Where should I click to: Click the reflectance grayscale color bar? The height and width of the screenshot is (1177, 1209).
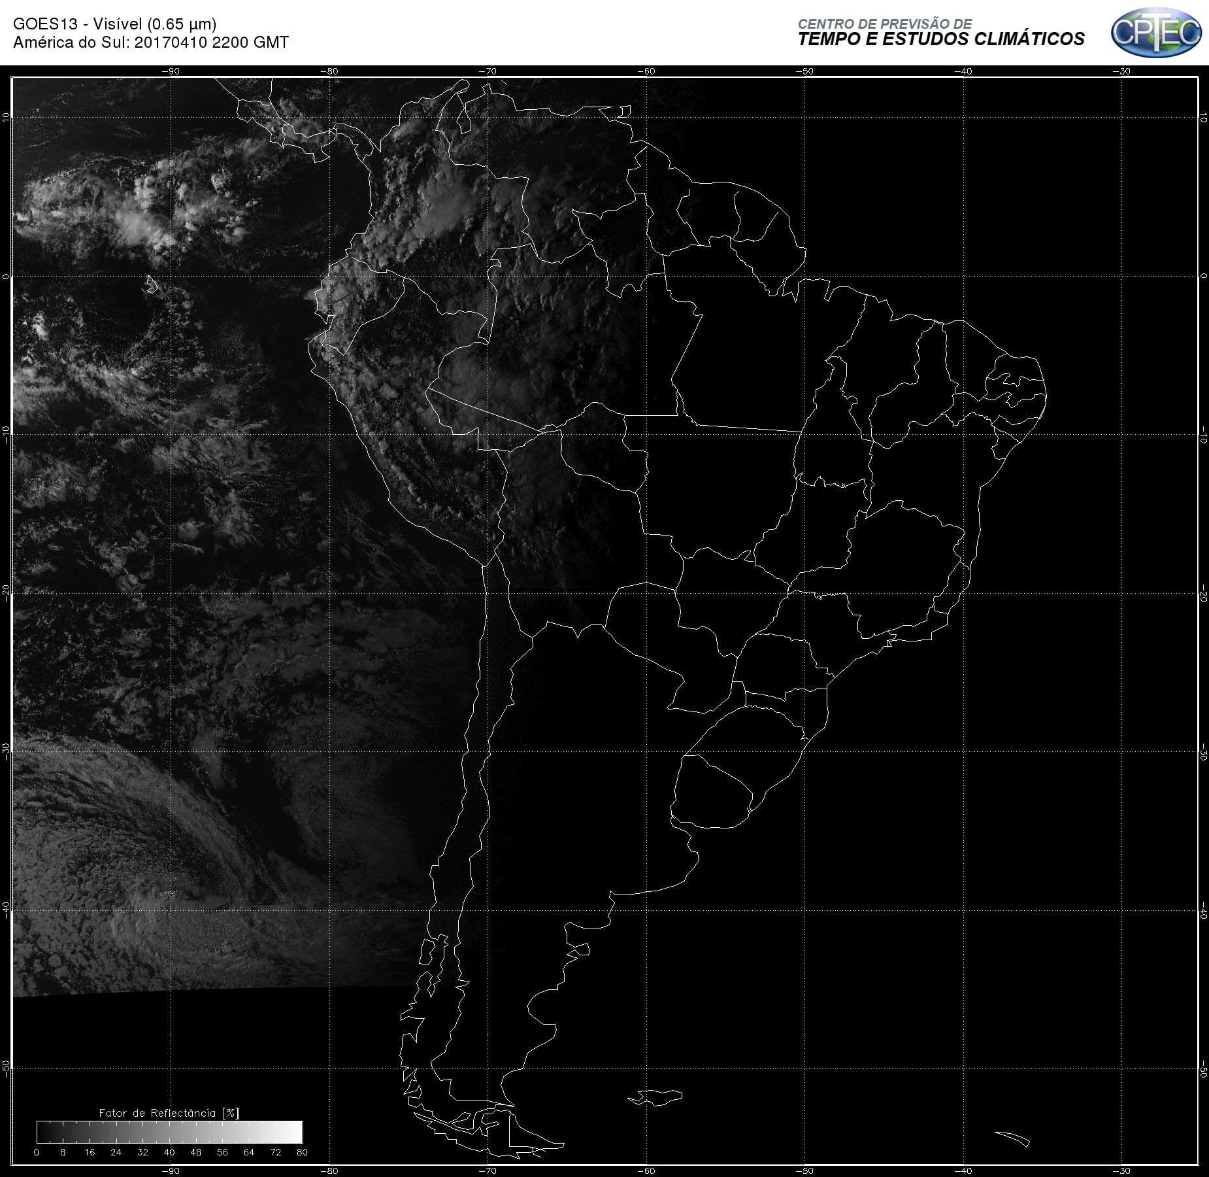tap(170, 1132)
